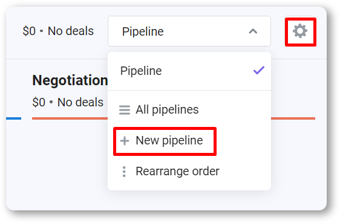This screenshot has width=340, height=223.
Task: Click the Pipeline dropdown field
Action: [x=189, y=31]
